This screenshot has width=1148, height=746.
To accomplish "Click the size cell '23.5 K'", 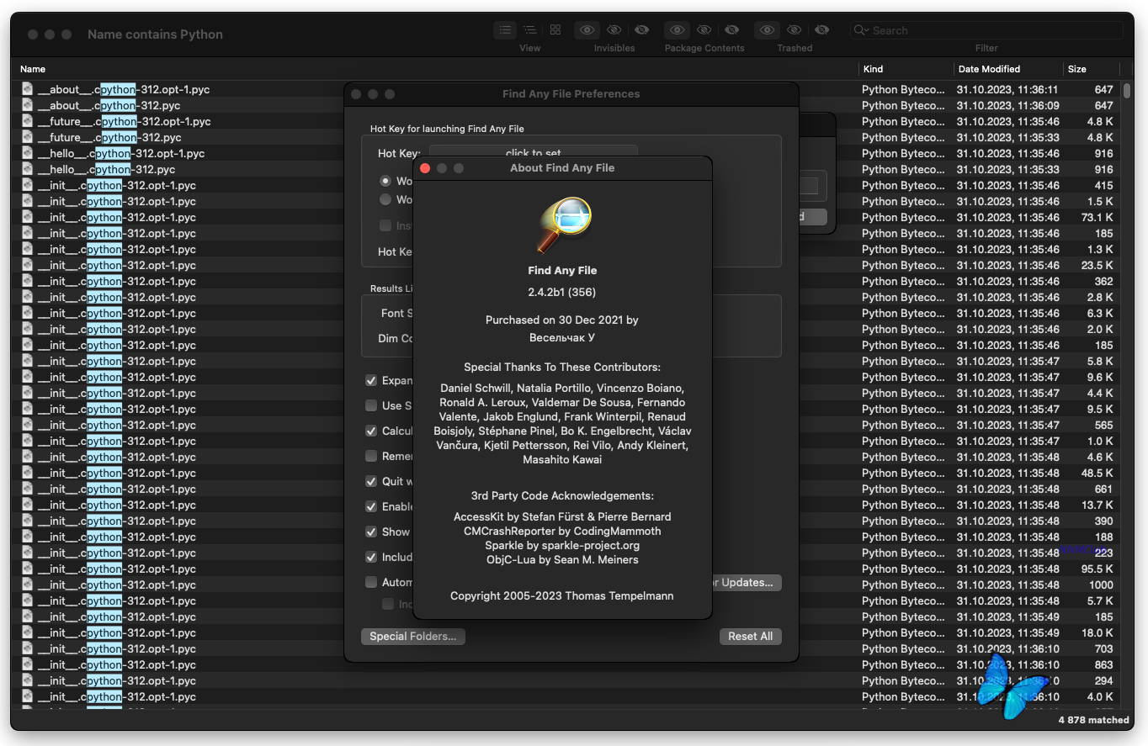I will tap(1098, 265).
